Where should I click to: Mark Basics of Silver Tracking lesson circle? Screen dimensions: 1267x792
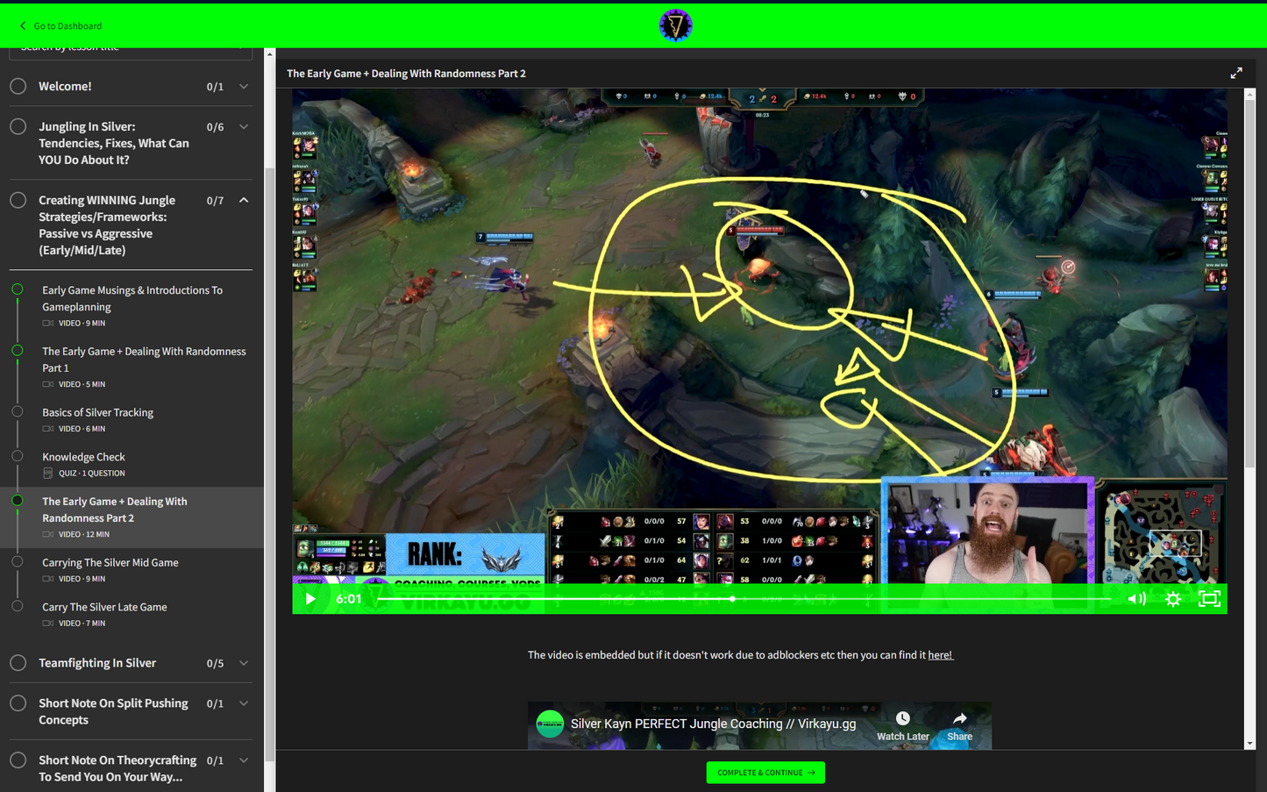coord(18,411)
